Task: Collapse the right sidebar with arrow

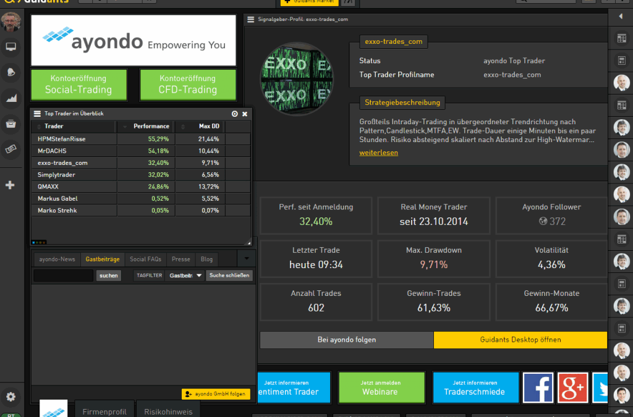Action: click(621, 17)
